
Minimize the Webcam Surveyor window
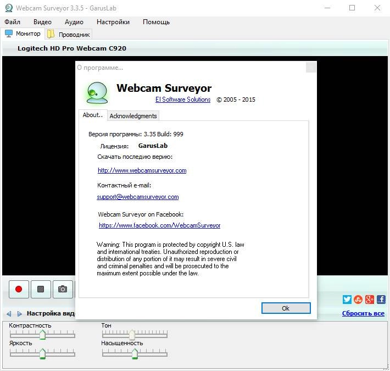pos(327,8)
